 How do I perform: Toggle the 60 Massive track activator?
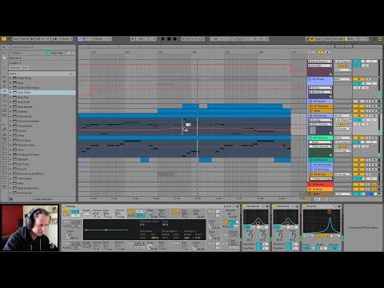pyautogui.click(x=358, y=138)
